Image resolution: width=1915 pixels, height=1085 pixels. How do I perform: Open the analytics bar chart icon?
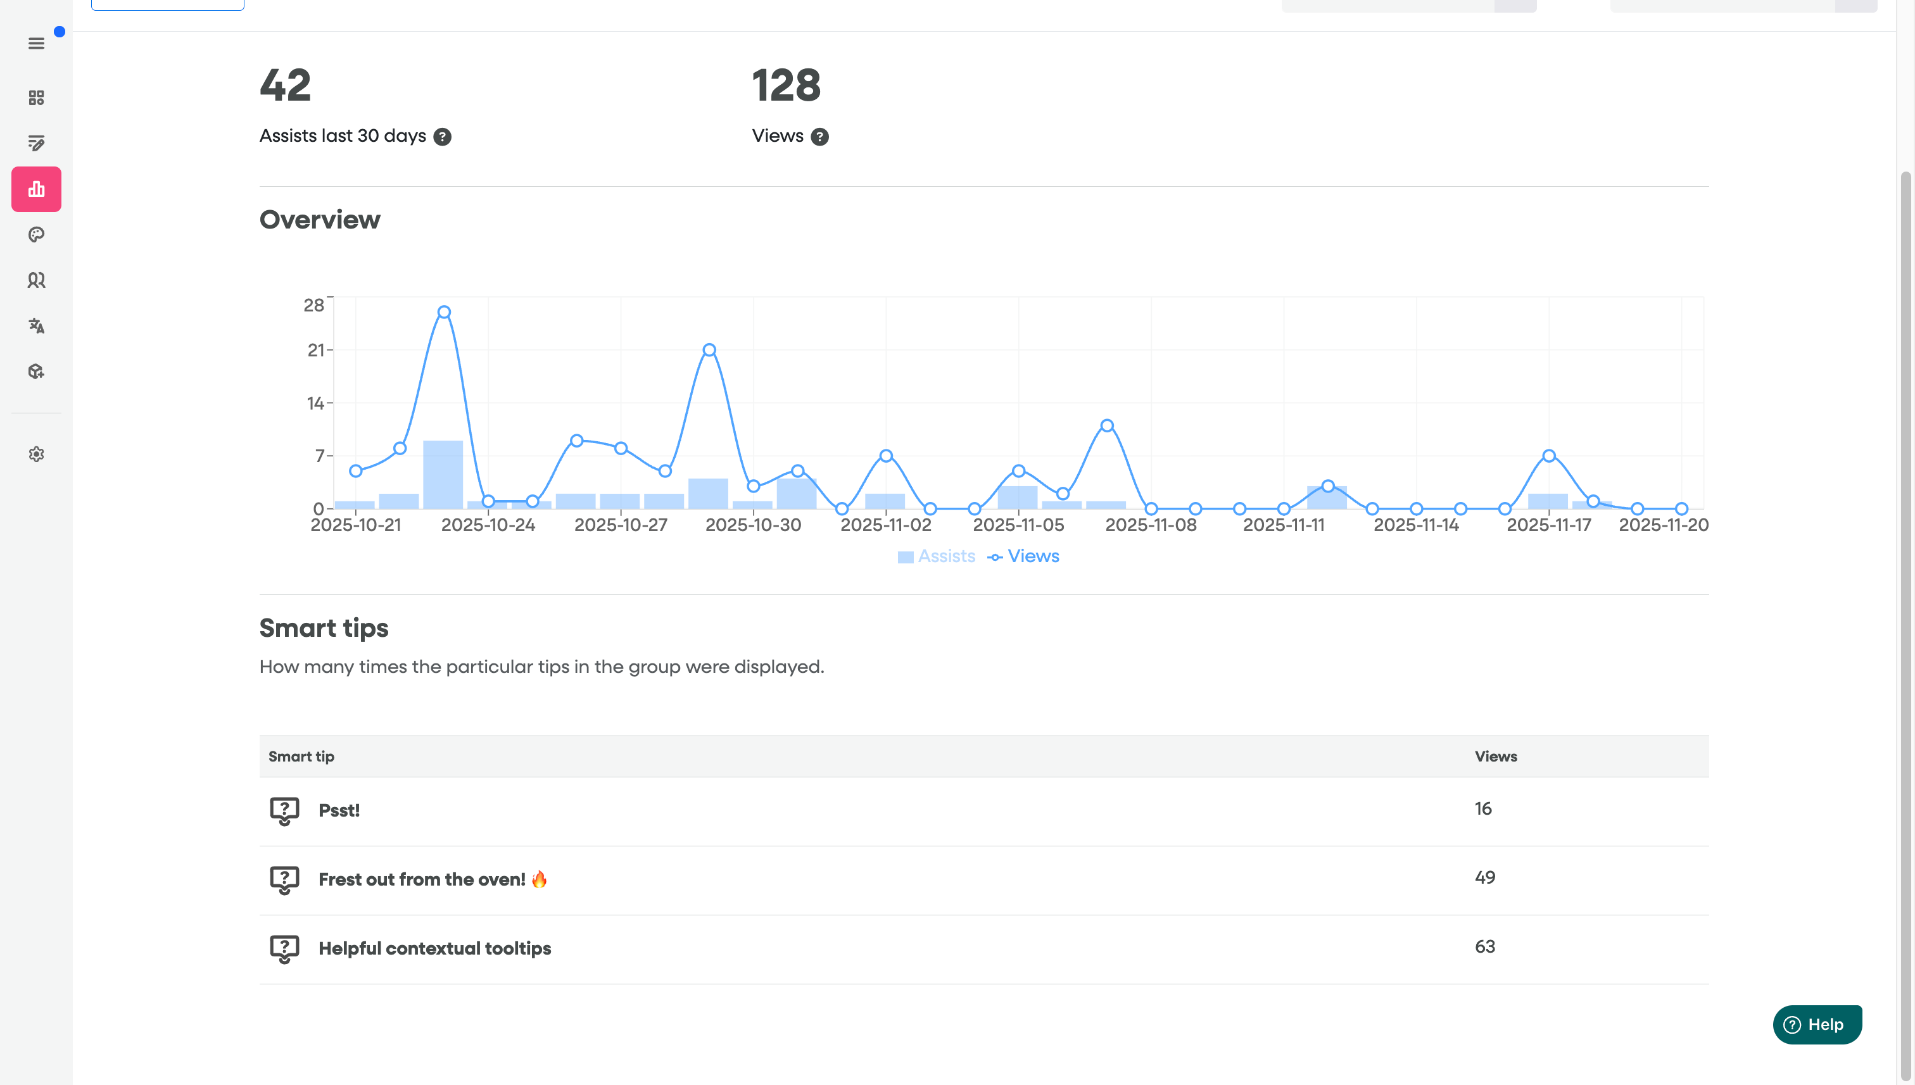pos(36,189)
